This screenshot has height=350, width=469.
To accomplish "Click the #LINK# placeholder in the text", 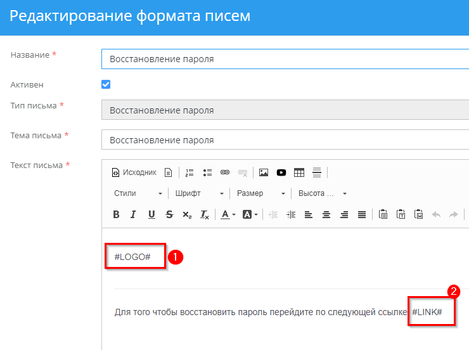I will (427, 313).
